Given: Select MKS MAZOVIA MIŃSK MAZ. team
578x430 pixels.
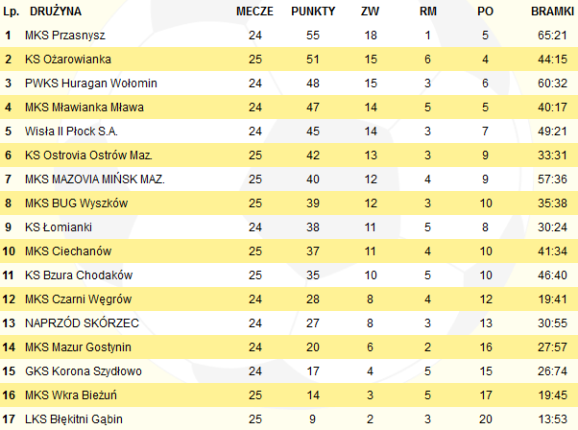Looking at the screenshot, I should (x=95, y=179).
